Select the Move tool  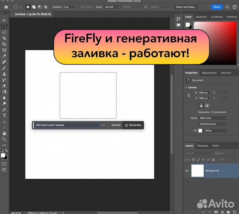point(4,21)
